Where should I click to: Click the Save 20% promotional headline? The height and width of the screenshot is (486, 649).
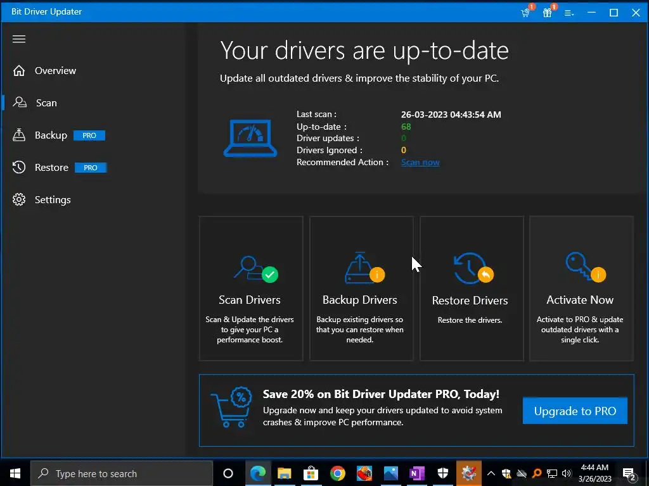[381, 394]
